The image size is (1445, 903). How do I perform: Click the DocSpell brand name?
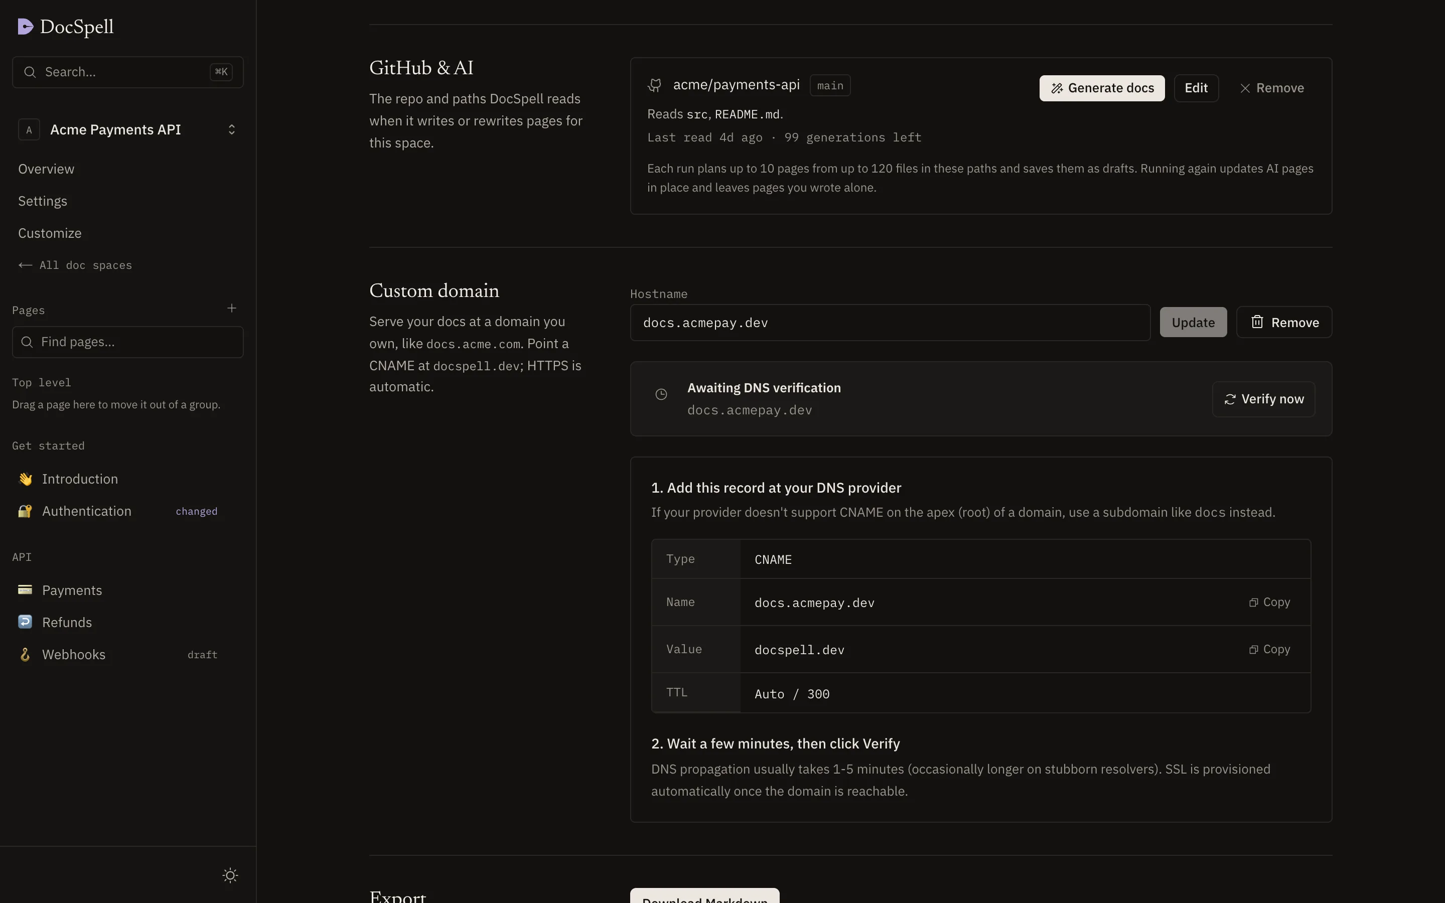[x=76, y=27]
